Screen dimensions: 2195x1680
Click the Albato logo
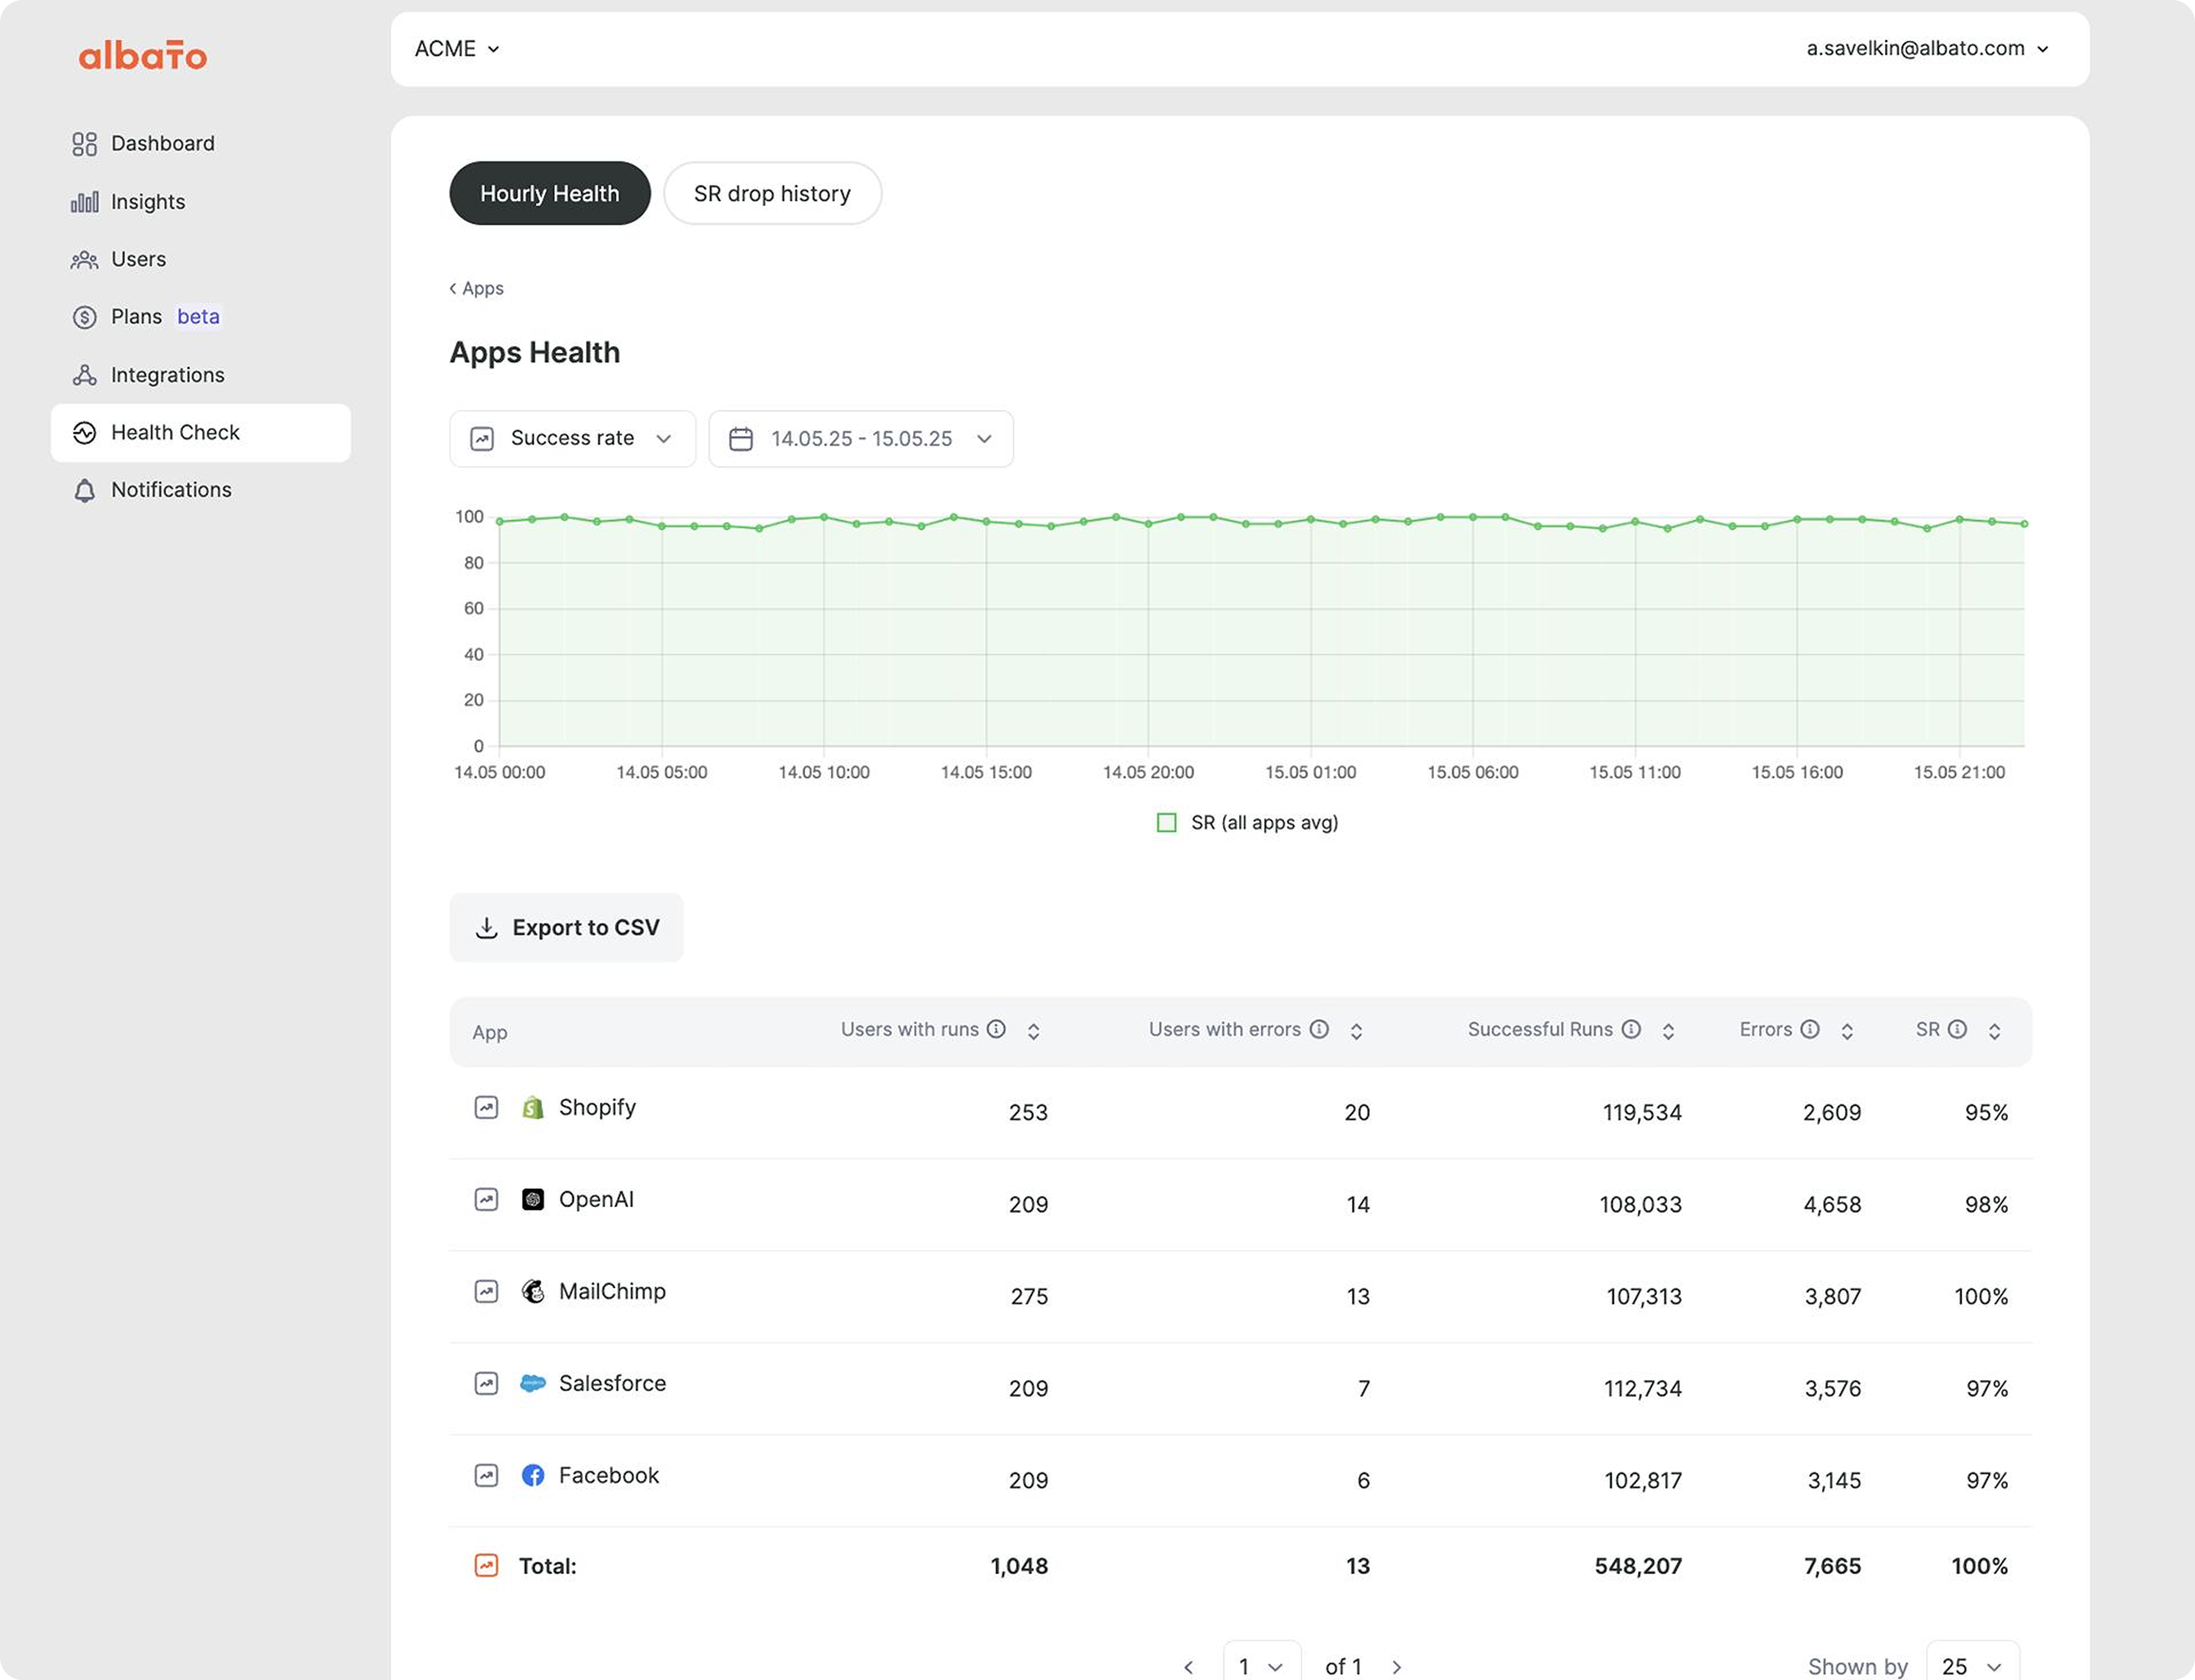[x=143, y=56]
